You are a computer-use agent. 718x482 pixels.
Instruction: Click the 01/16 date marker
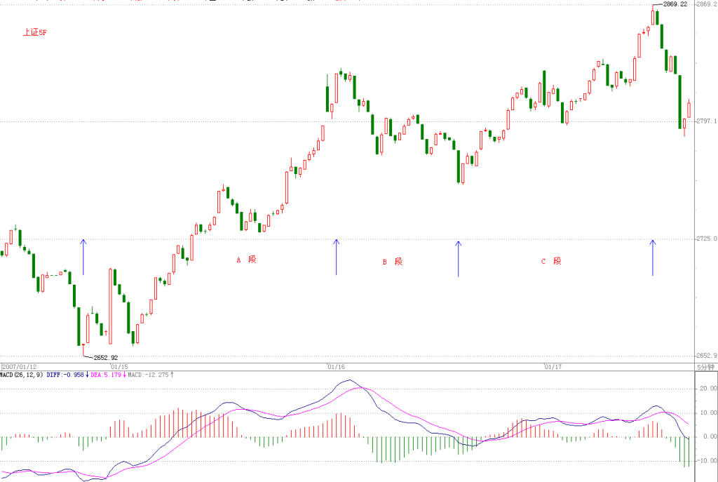click(336, 367)
